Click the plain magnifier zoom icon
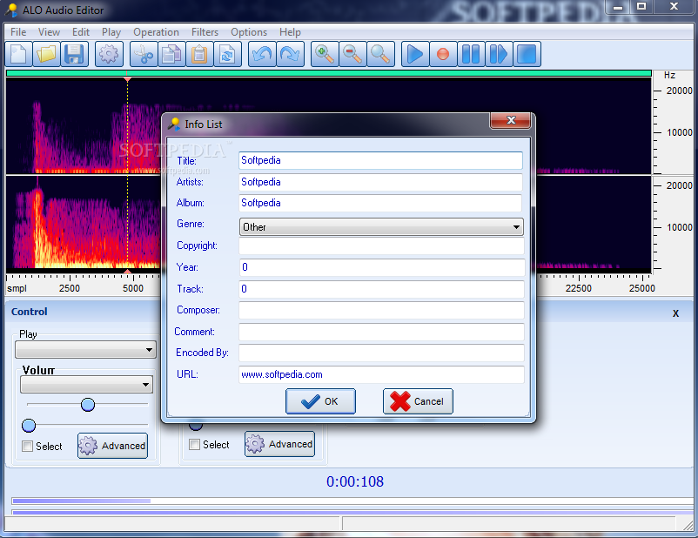 pyautogui.click(x=380, y=54)
